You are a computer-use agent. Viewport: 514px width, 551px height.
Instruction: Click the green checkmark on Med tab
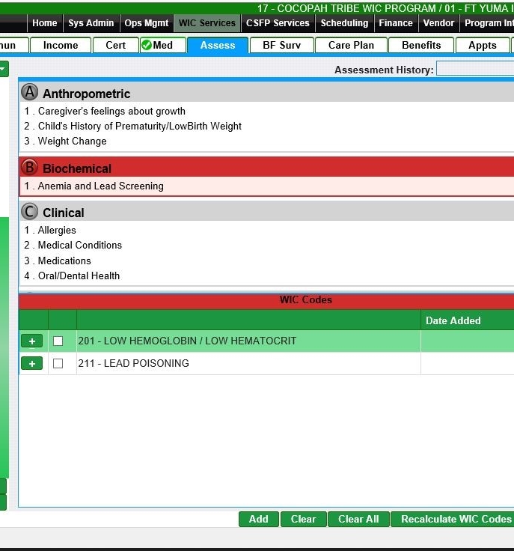click(147, 45)
